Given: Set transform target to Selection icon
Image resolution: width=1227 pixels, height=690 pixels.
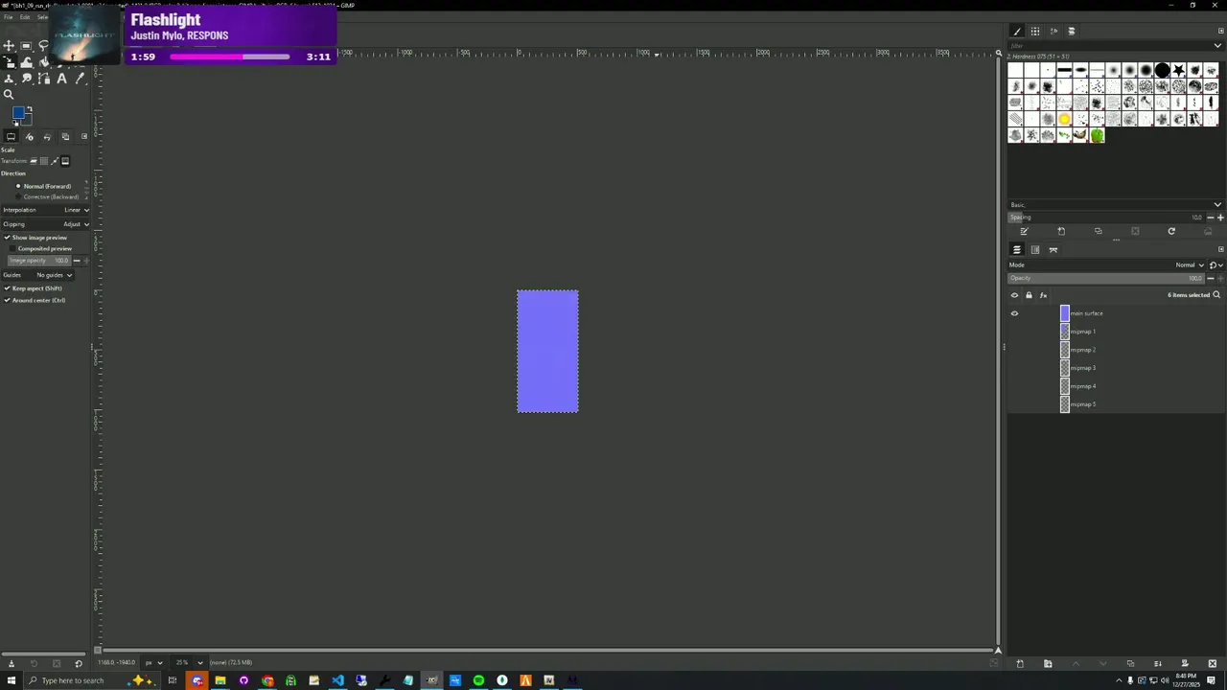Looking at the screenshot, I should tap(44, 161).
